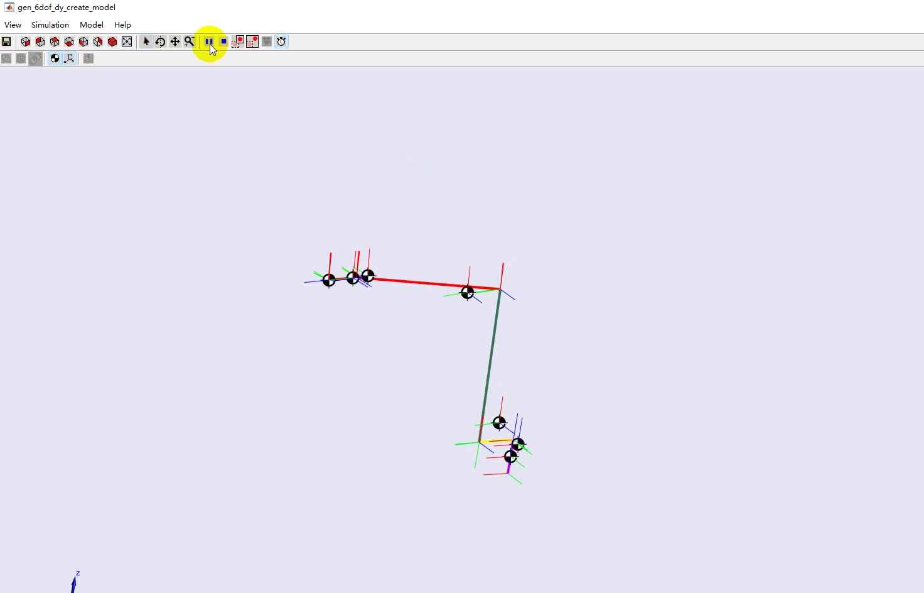The image size is (924, 593).
Task: Toggle the simulation time clock display
Action: [281, 41]
